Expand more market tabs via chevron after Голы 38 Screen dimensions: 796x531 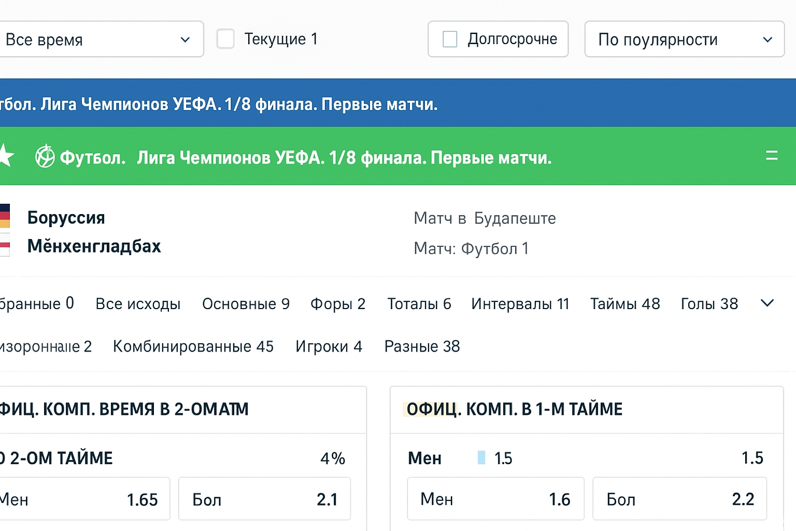tap(766, 303)
